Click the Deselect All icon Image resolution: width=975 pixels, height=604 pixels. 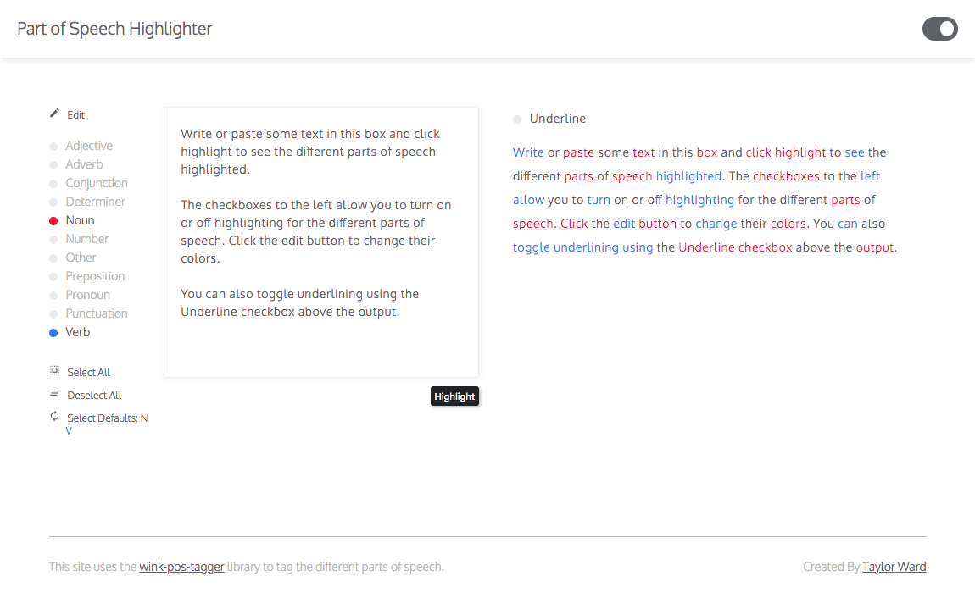(55, 394)
